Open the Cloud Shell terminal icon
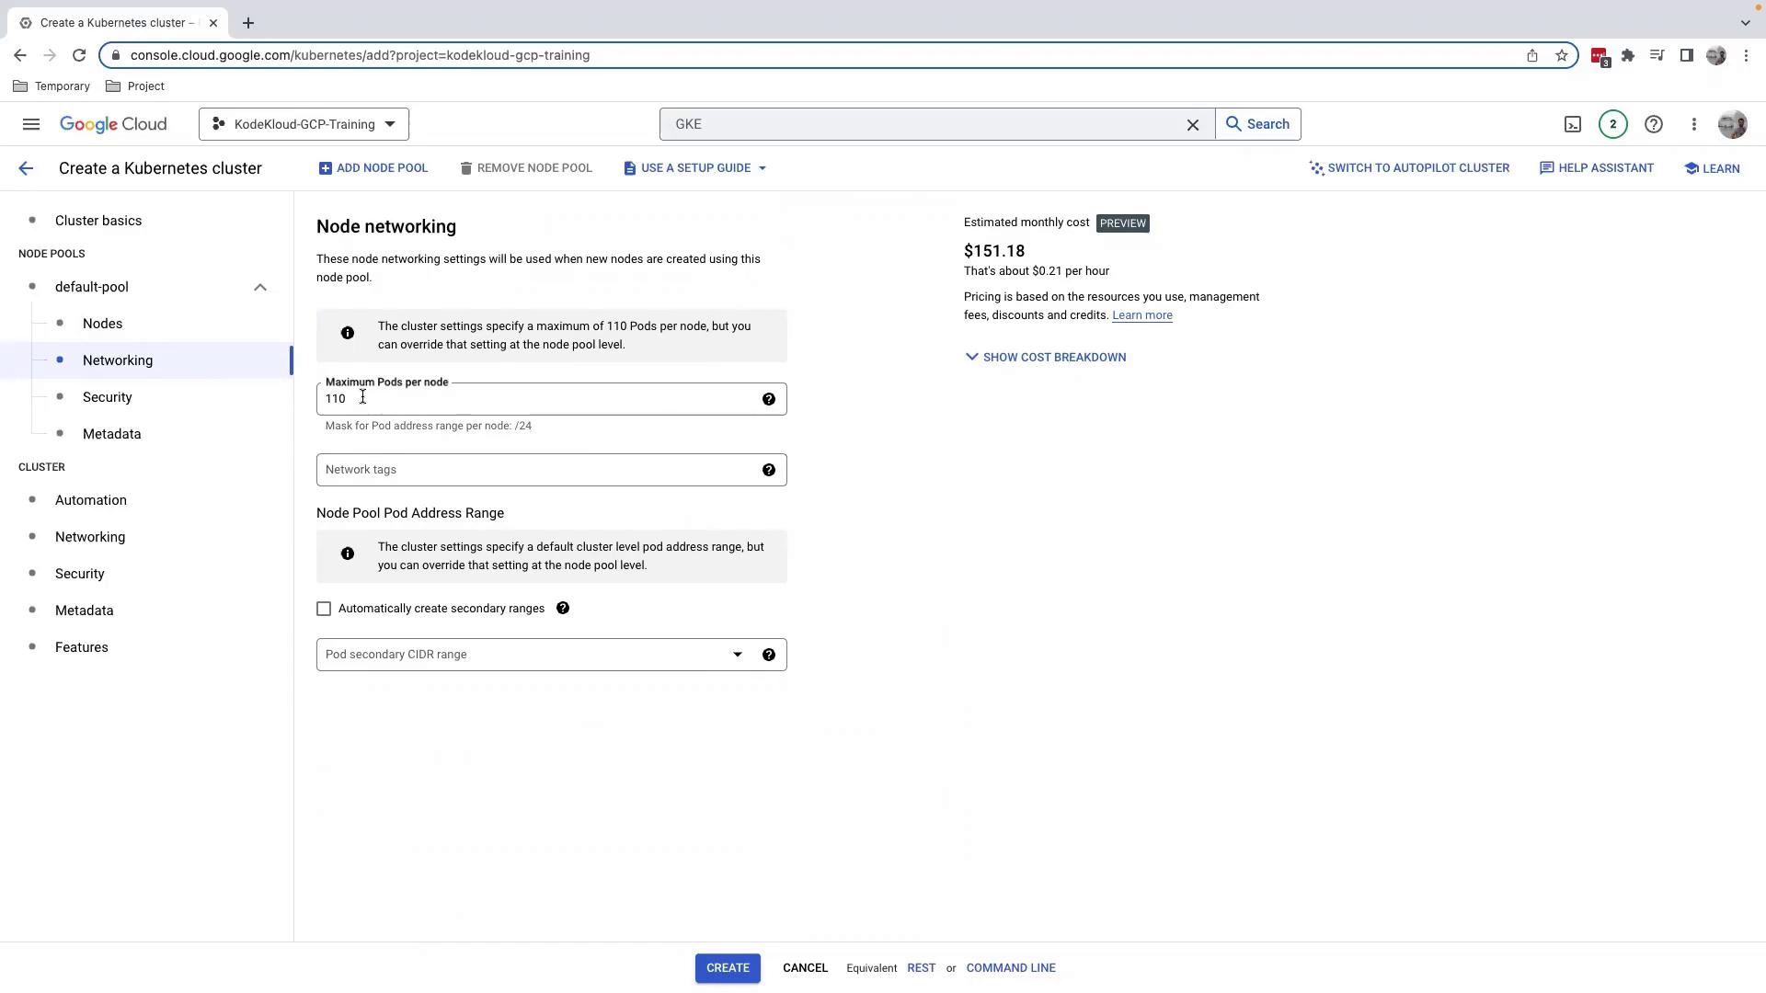This screenshot has height=993, width=1766. click(1573, 124)
